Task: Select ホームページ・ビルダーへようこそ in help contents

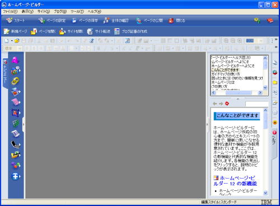Action: click(233, 66)
